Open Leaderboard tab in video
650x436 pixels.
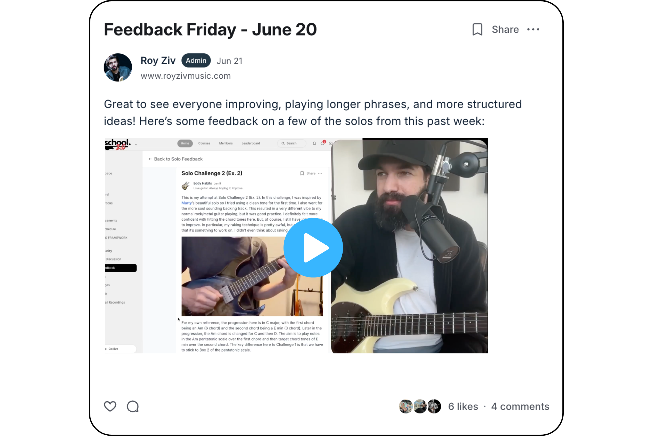[251, 143]
